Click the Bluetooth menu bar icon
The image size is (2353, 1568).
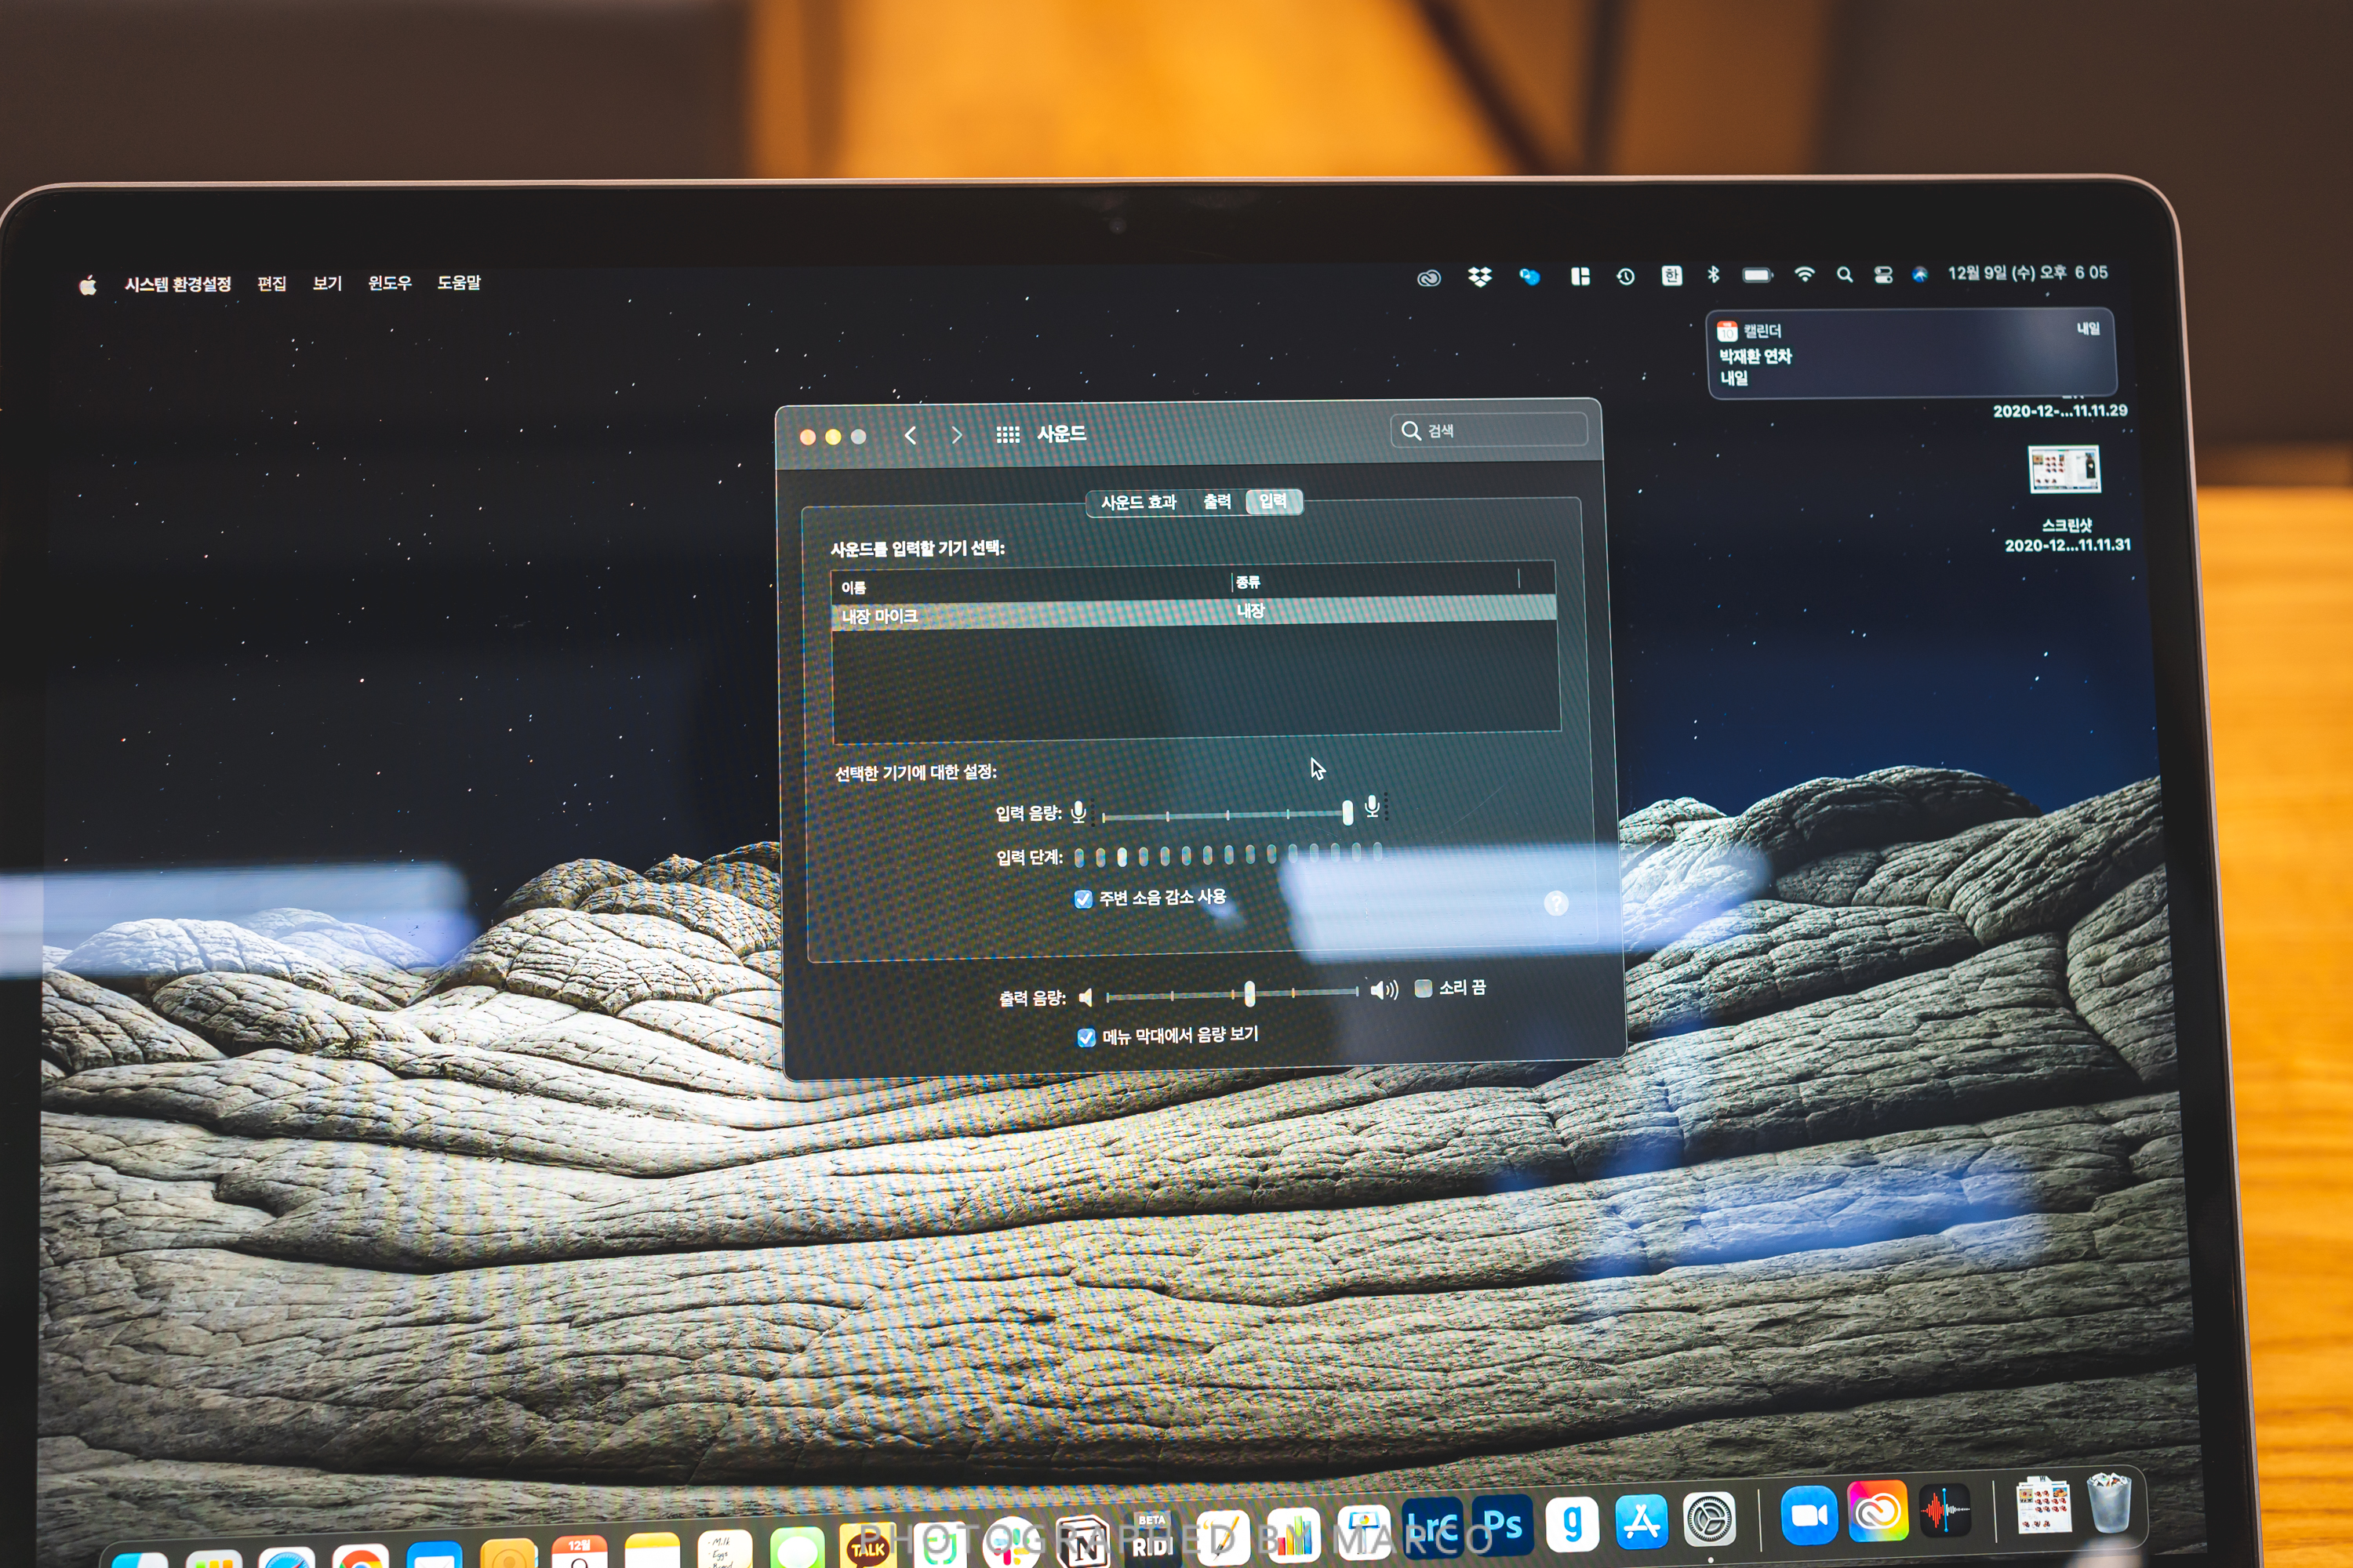point(1714,275)
